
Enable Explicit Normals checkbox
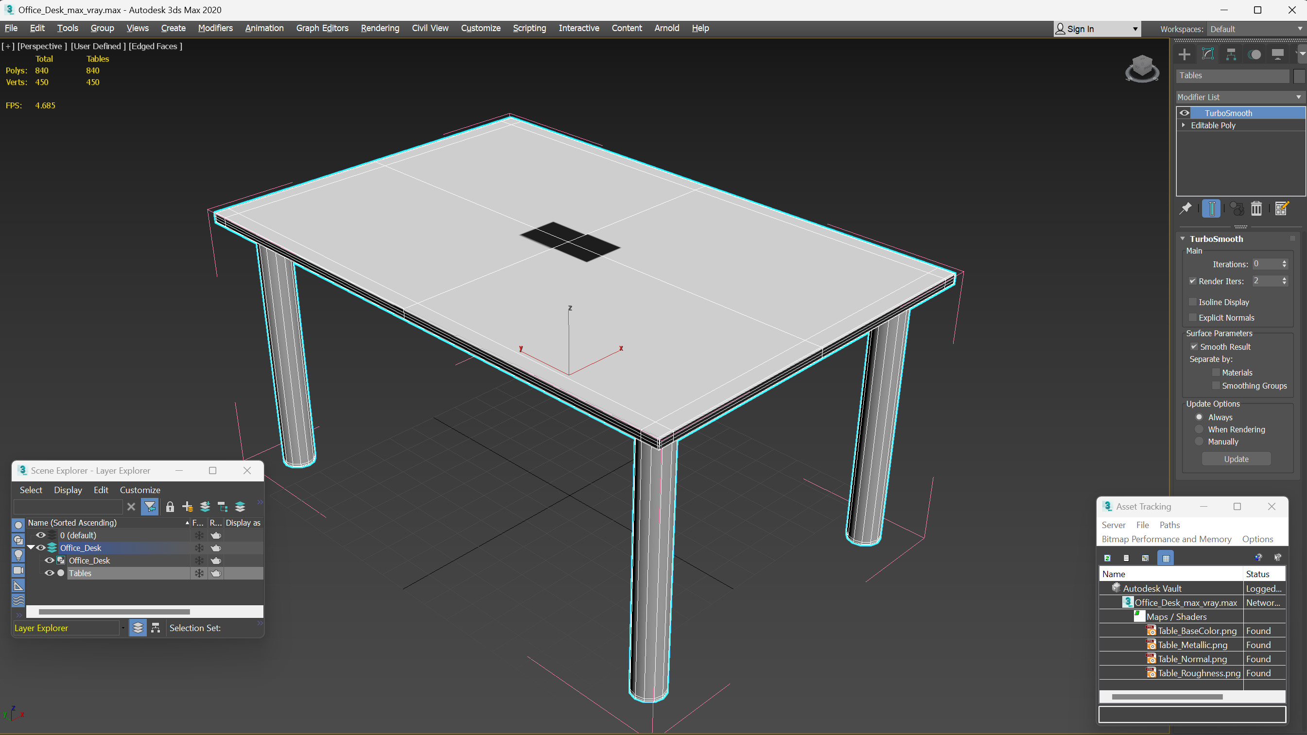(1193, 318)
